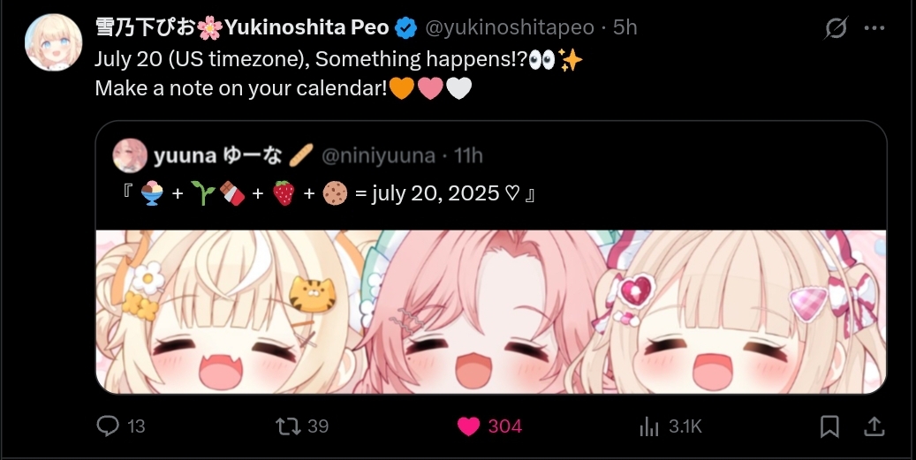Image resolution: width=916 pixels, height=460 pixels.
Task: Open view analytics bar chart icon
Action: click(x=649, y=426)
